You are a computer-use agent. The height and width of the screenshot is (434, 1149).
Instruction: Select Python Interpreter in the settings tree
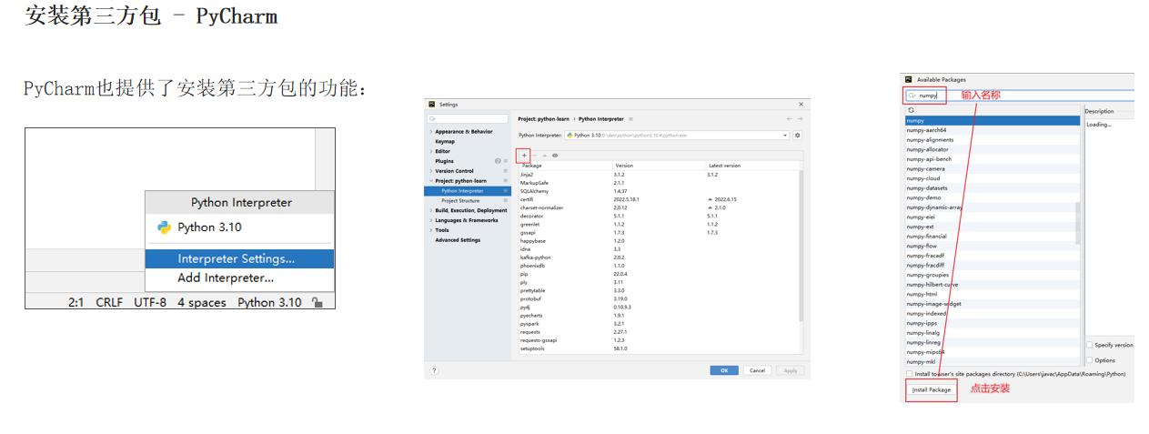469,191
